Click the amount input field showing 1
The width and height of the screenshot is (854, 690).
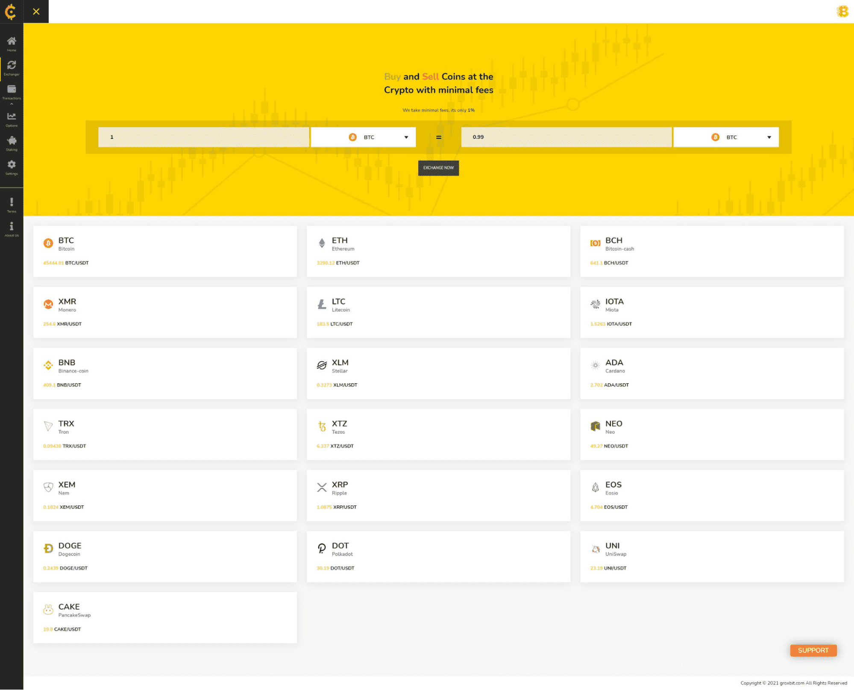coord(203,137)
